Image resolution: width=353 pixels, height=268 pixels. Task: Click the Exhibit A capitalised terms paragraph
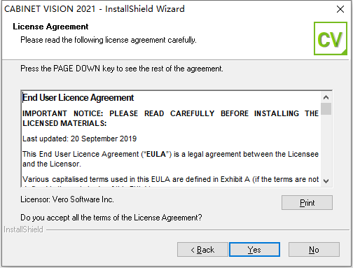[170, 181]
